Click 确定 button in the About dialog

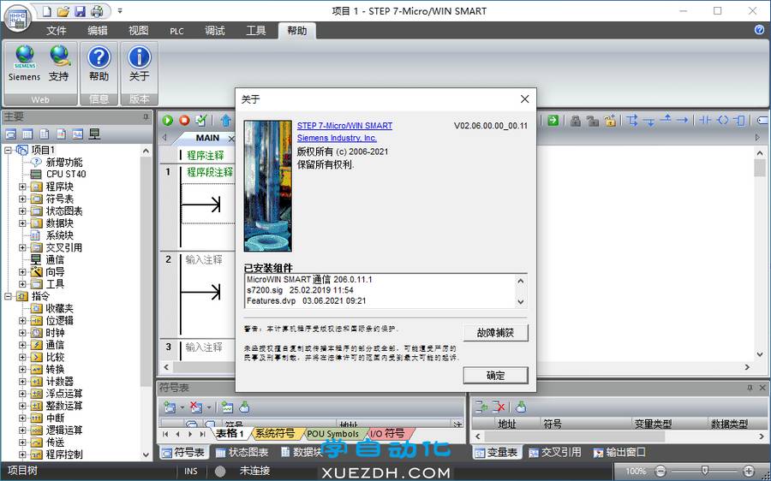coord(496,376)
